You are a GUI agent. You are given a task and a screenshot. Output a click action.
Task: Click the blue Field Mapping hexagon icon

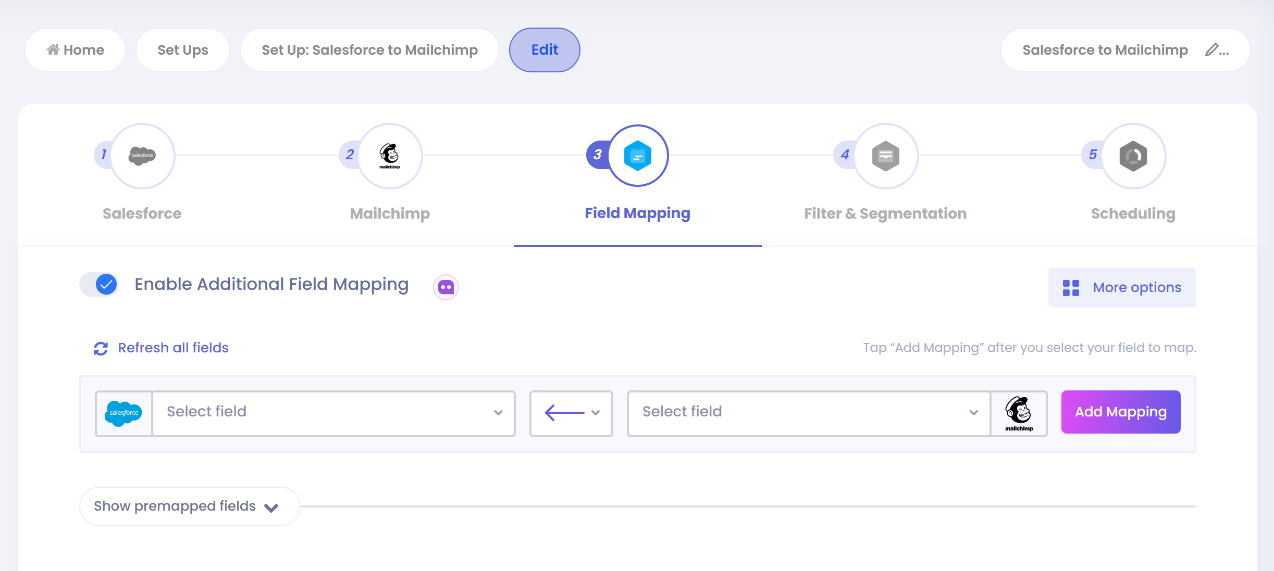[638, 156]
